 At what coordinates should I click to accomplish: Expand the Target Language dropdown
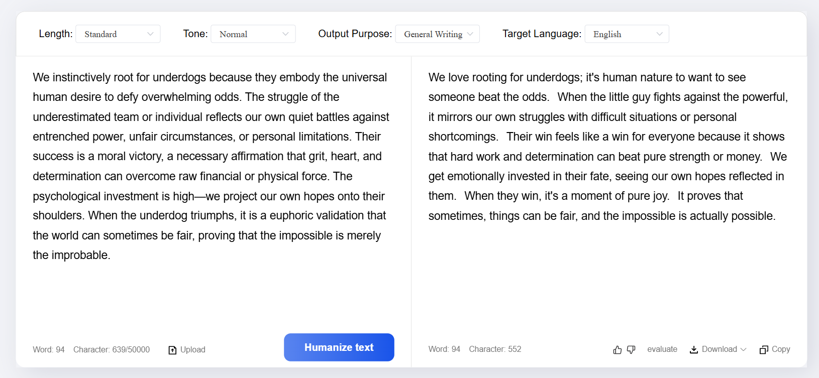(627, 34)
